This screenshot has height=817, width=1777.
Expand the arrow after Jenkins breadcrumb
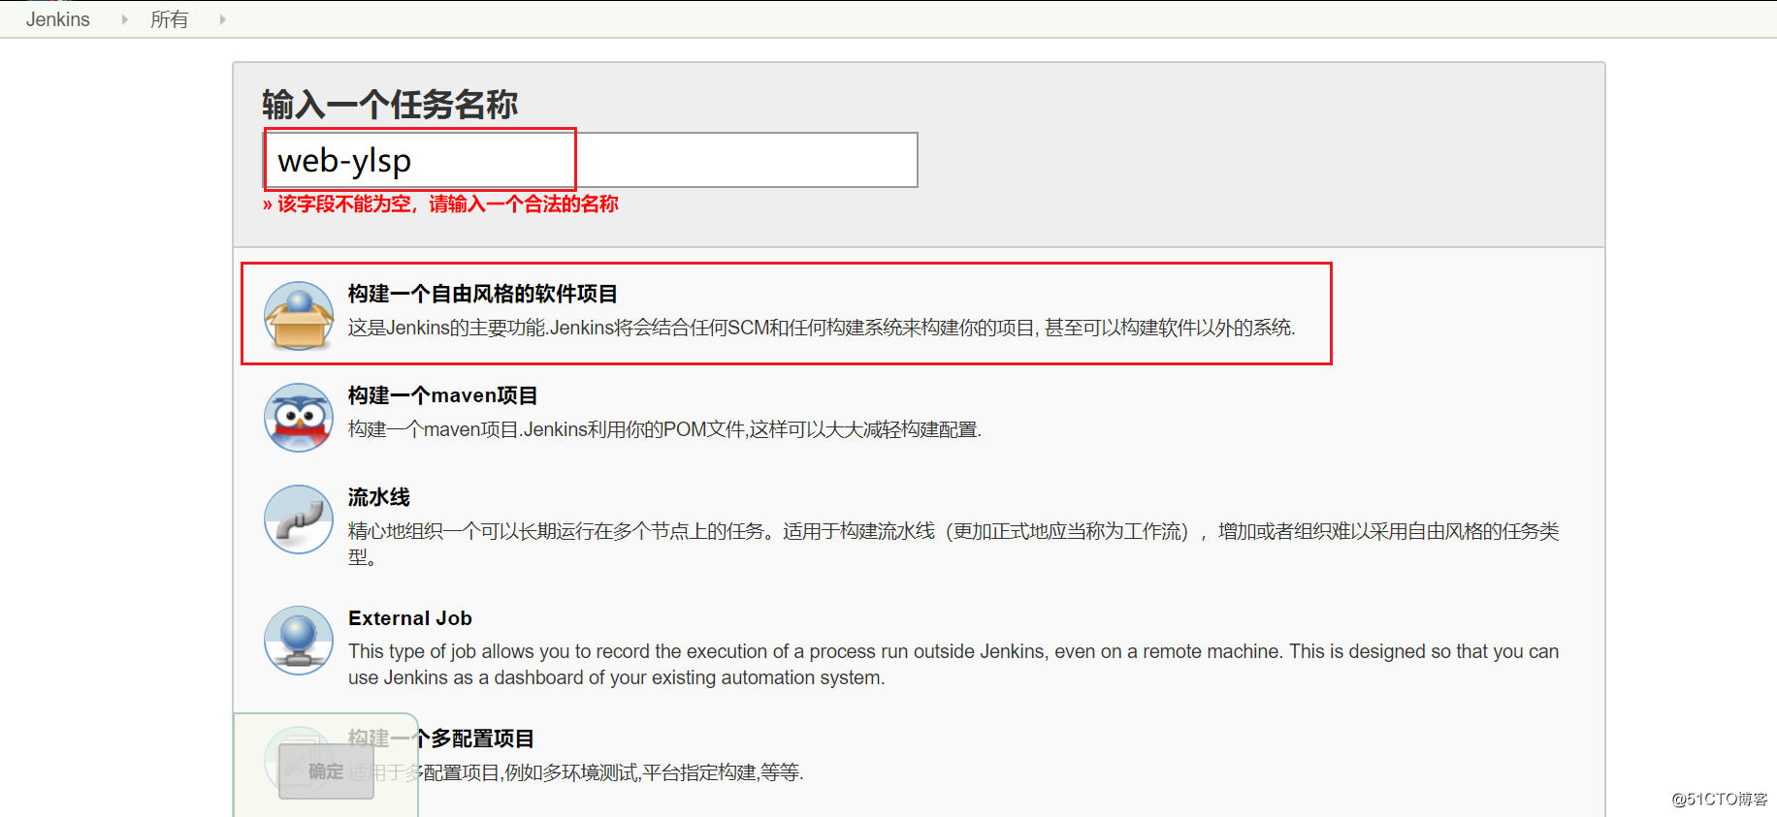click(x=124, y=19)
